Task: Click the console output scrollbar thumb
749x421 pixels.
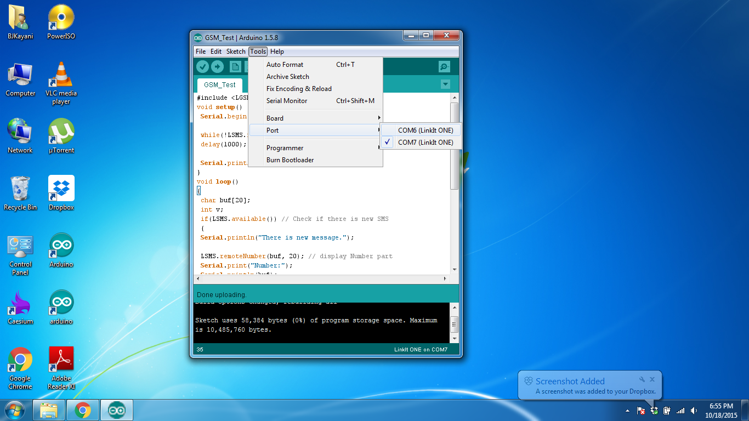Action: tap(454, 325)
